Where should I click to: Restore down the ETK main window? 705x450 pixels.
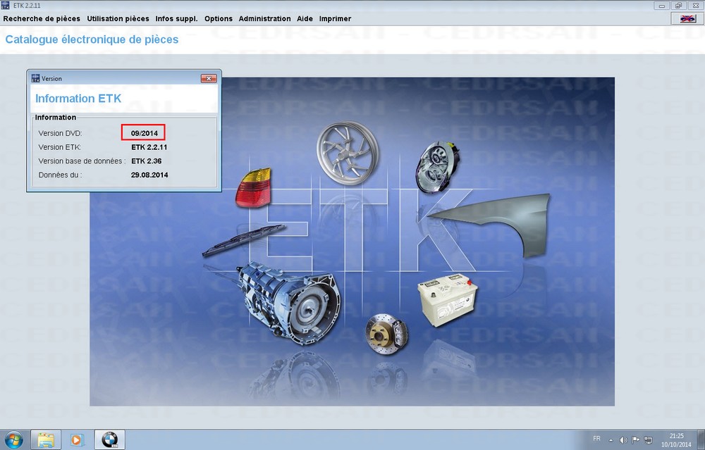tap(678, 6)
